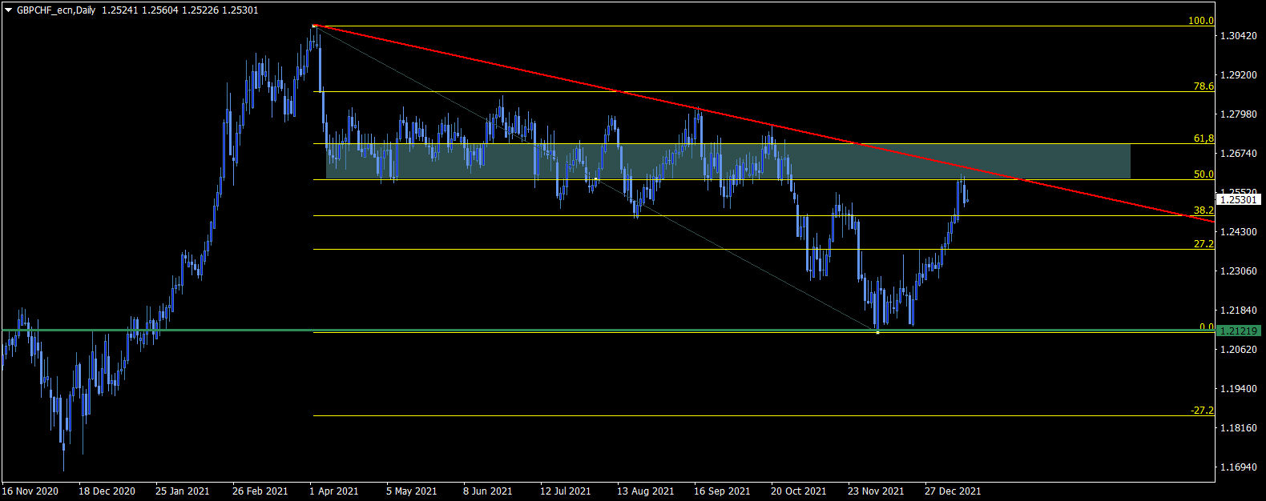Click price scale value 1.16940
The image size is (1266, 501).
pyautogui.click(x=1237, y=467)
